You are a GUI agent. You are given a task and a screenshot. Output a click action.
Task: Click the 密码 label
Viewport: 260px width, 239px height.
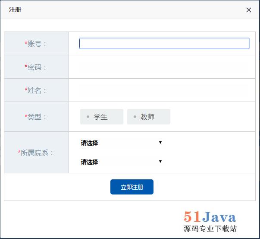point(37,67)
